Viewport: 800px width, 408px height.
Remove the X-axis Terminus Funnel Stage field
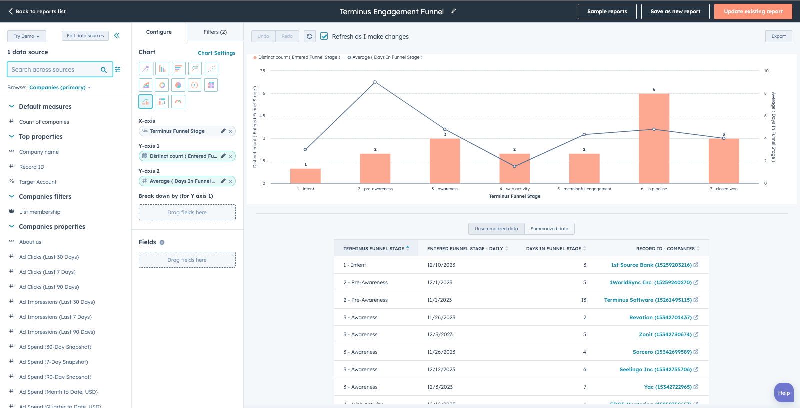pos(230,131)
